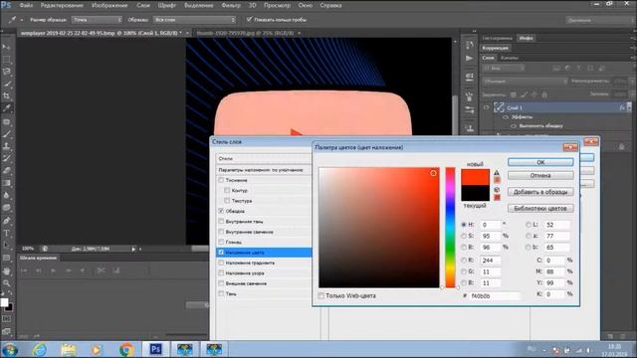Click Параметры наложения: по умолчанию row
The height and width of the screenshot is (358, 637).
[264, 170]
